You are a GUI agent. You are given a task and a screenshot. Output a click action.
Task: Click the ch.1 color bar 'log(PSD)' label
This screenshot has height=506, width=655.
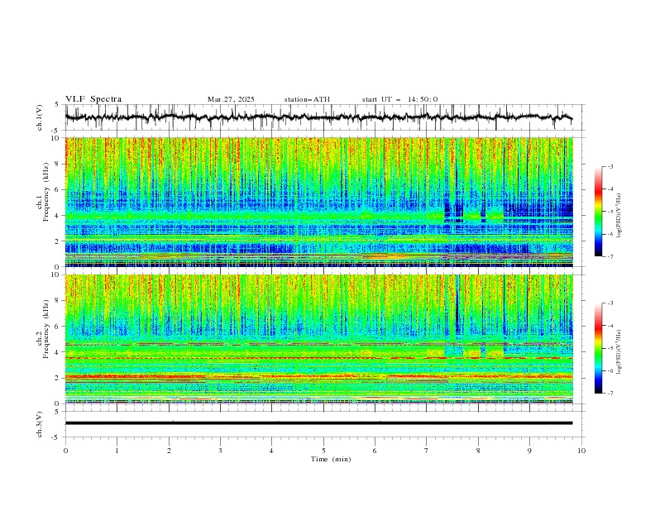pos(619,215)
